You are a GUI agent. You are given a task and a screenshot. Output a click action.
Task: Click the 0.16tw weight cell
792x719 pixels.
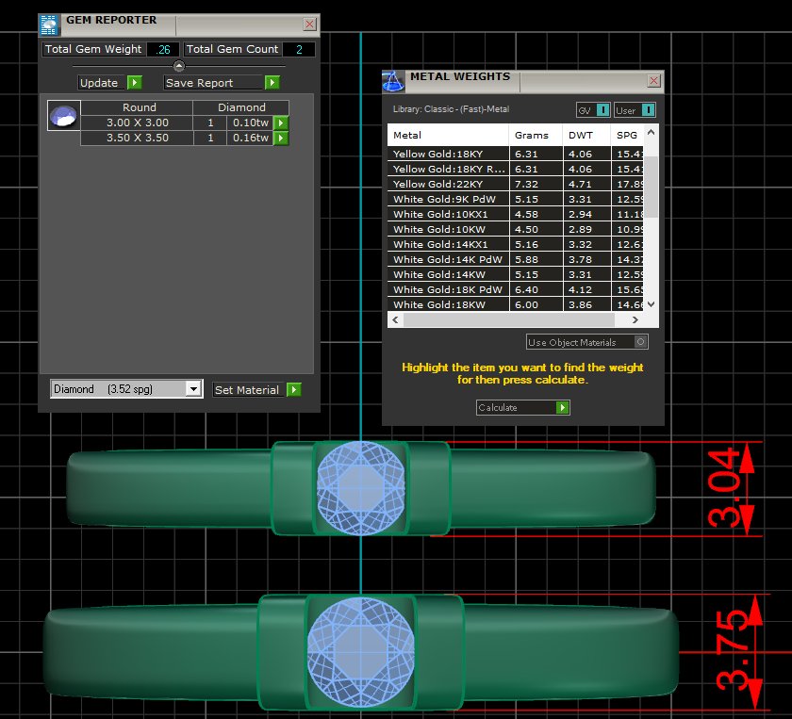250,138
